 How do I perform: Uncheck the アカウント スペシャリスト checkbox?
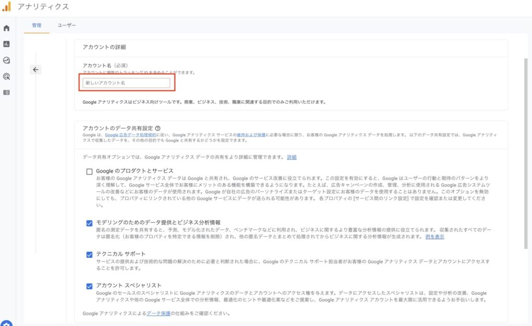89,287
